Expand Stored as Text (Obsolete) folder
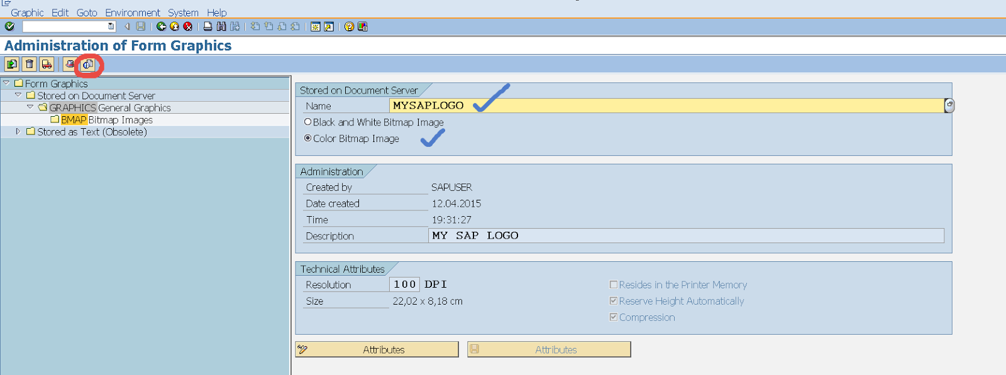The image size is (1006, 375). coord(18,132)
